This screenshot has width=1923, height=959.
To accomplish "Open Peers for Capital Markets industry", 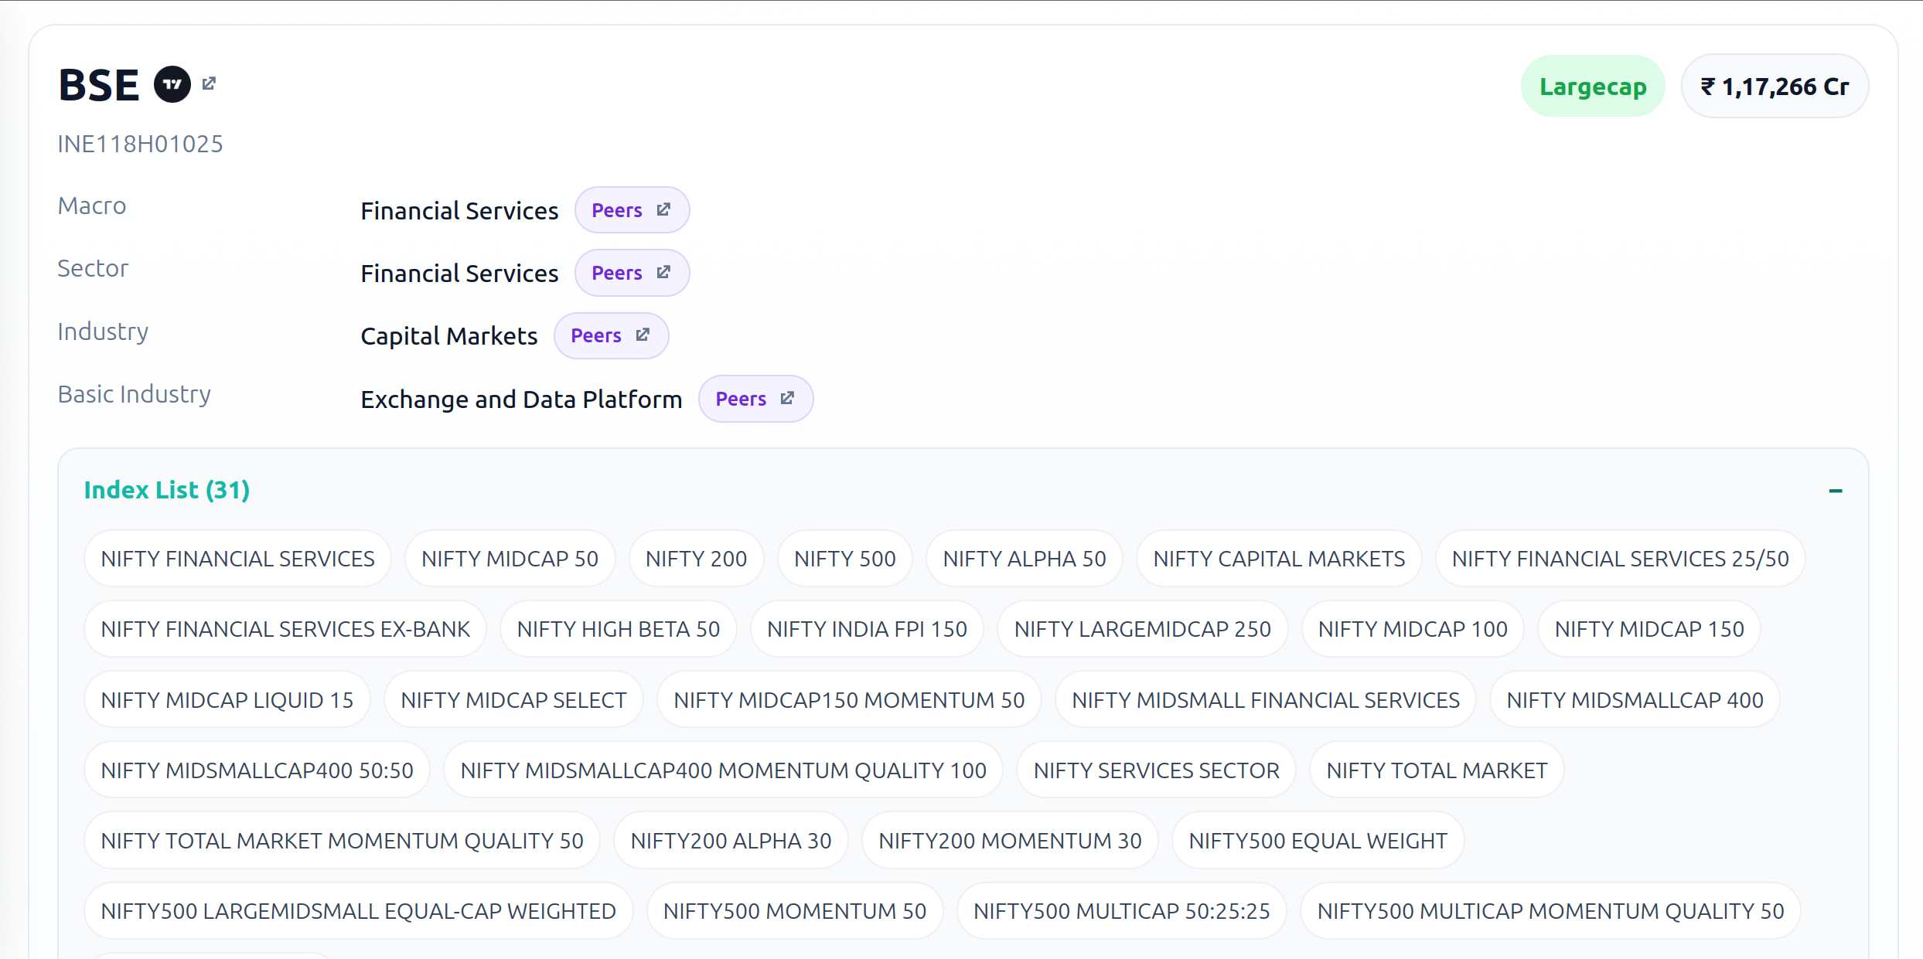I will point(611,335).
